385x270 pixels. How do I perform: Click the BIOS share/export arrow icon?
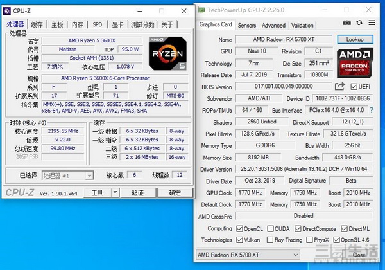point(340,86)
